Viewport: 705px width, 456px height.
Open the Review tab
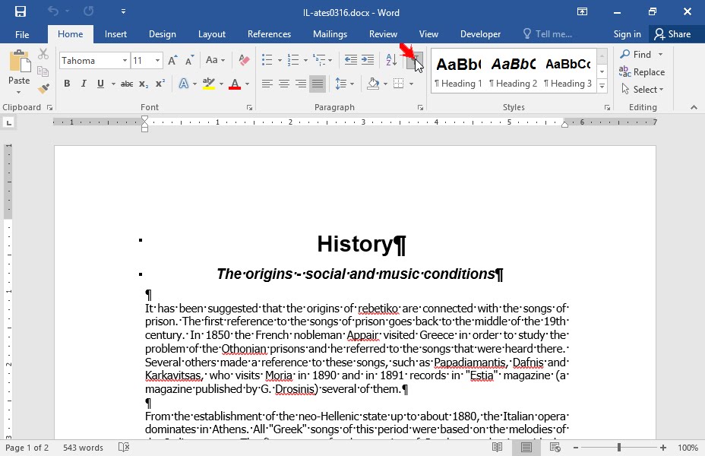click(383, 34)
